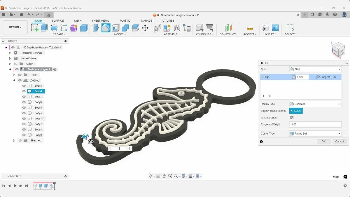Switch to the UTILITIES tab
Image resolution: width=350 pixels, height=197 pixels.
tap(168, 21)
